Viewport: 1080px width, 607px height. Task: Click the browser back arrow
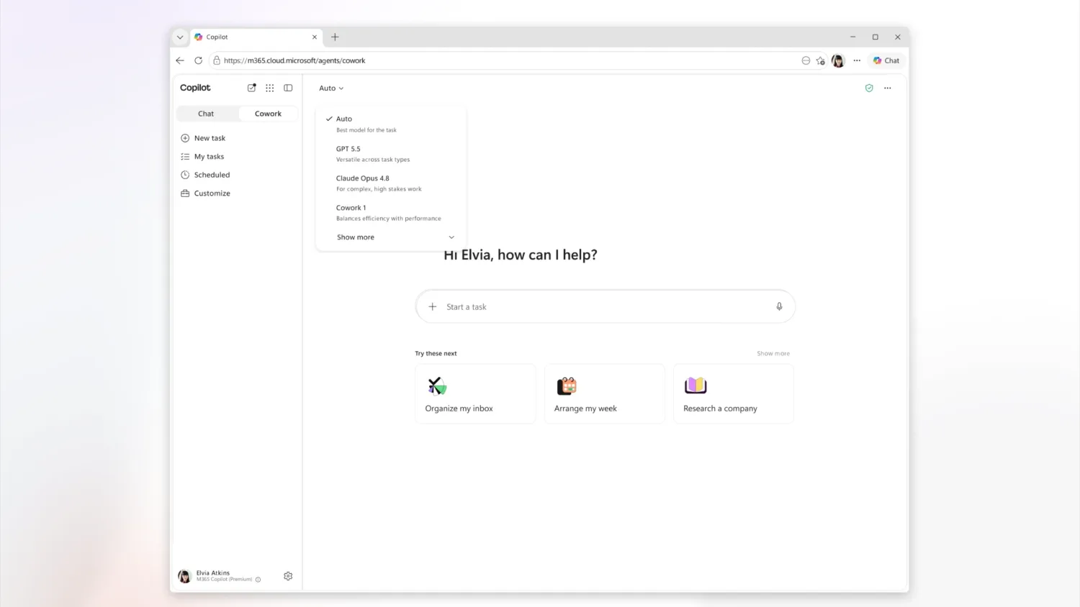(180, 60)
